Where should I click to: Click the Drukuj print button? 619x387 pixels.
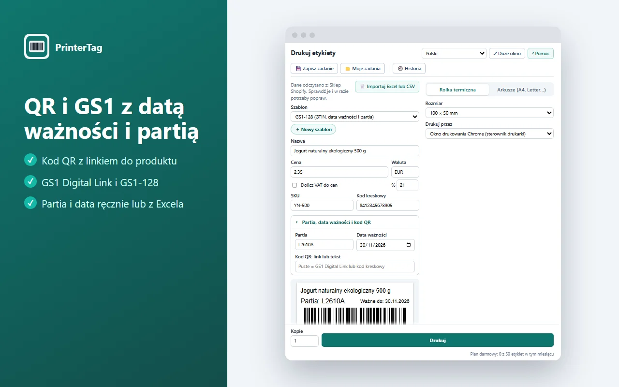tap(438, 340)
